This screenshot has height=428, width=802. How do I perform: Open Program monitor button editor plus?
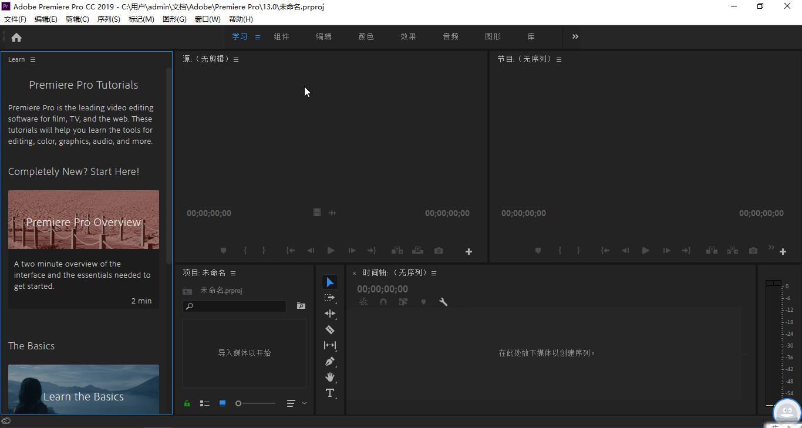click(x=783, y=251)
